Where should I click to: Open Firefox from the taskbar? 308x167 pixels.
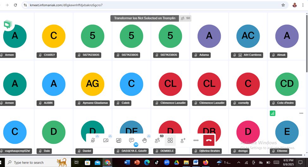click(205, 162)
